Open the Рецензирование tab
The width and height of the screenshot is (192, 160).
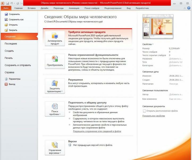click(113, 8)
